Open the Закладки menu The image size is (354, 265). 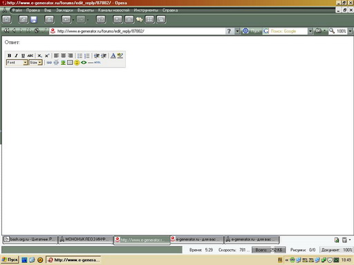64,10
